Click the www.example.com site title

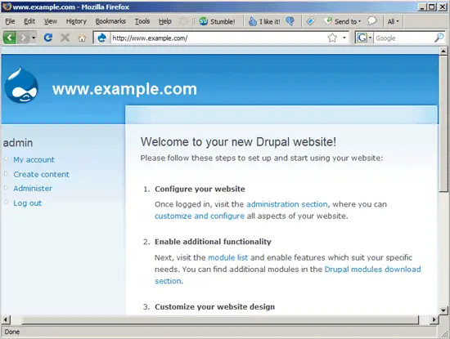pos(124,89)
